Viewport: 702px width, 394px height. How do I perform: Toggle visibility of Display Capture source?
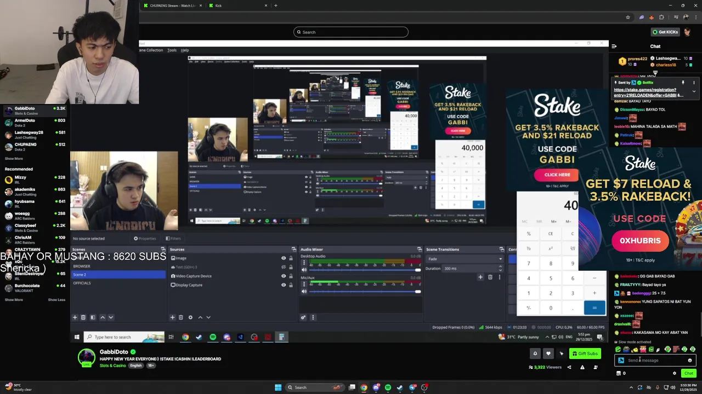tap(284, 285)
